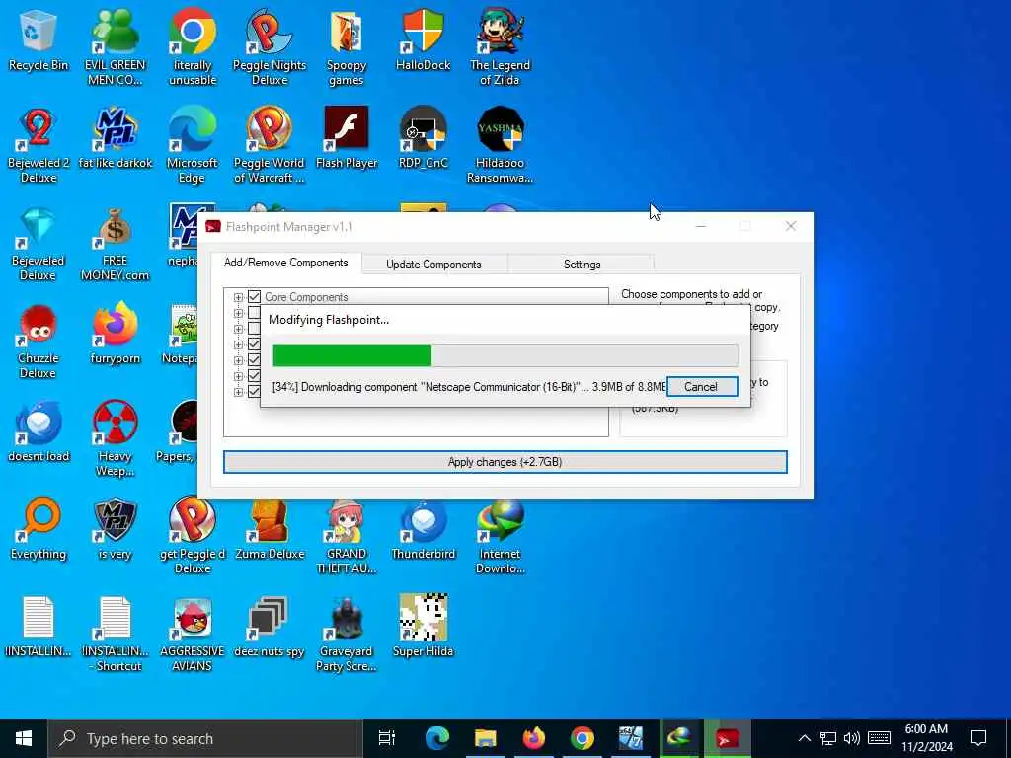Image resolution: width=1011 pixels, height=758 pixels.
Task: Show hidden system tray icons
Action: tap(804, 738)
